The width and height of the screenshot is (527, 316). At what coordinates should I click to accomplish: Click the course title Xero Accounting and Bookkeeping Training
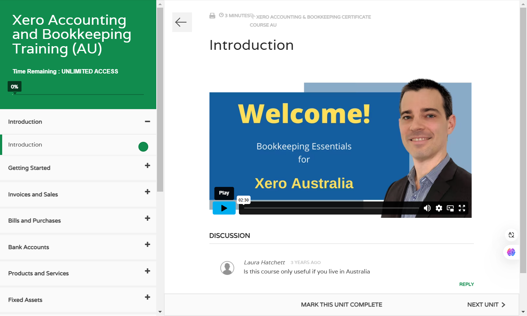[x=72, y=34]
